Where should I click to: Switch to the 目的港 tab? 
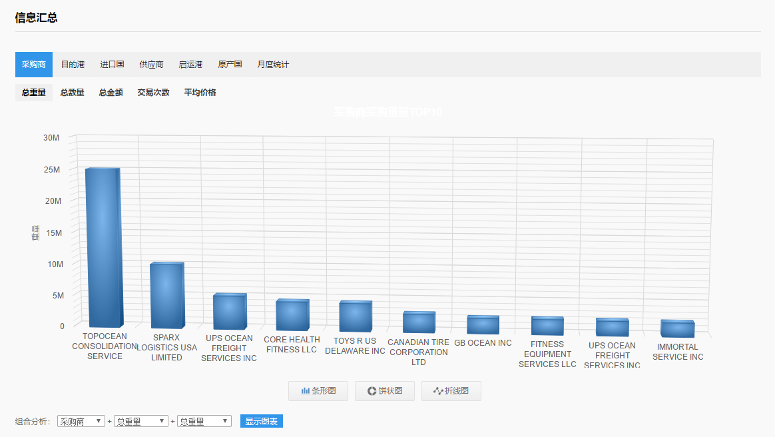(73, 65)
